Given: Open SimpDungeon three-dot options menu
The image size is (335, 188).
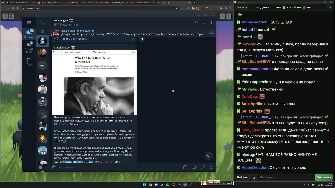Looking at the screenshot, I should (x=211, y=22).
